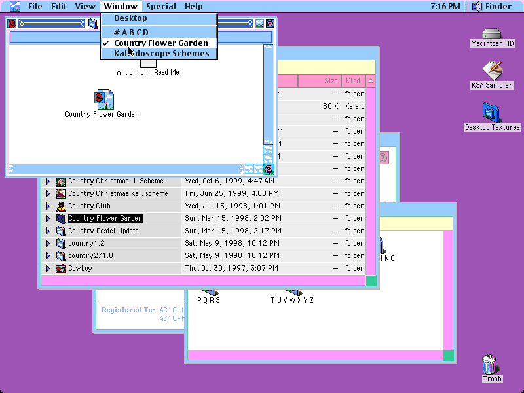Expand the Cowboy folder
This screenshot has width=524, height=393.
(48, 268)
